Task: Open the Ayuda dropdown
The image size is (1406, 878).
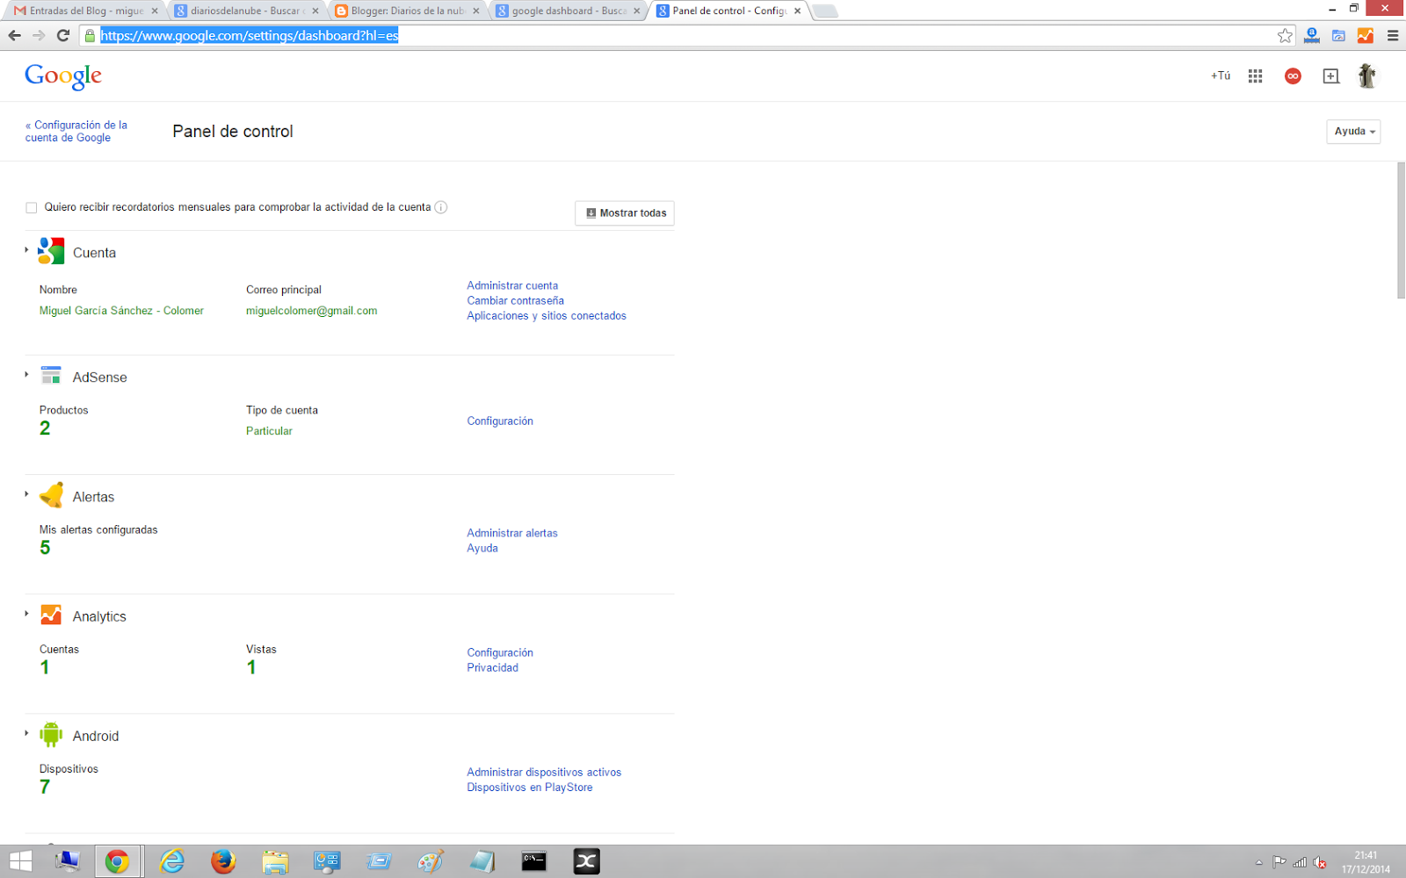Action: [x=1353, y=132]
